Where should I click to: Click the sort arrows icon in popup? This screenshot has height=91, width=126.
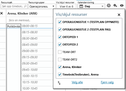tap(59, 83)
